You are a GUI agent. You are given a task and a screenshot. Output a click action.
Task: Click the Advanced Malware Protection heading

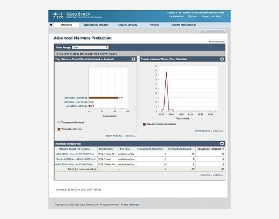(83, 38)
